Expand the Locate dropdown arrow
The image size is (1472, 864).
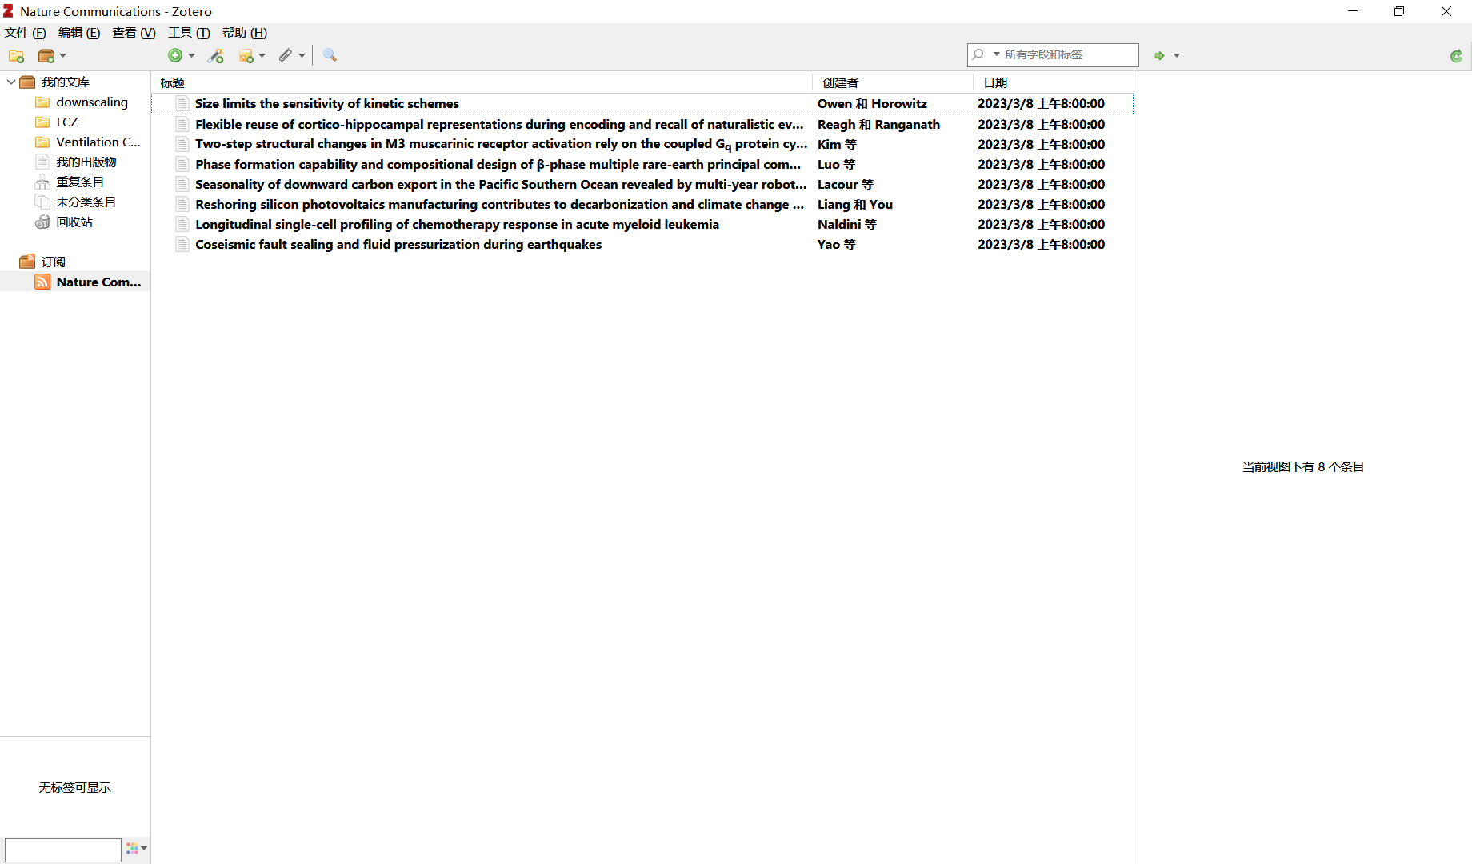pos(1177,56)
